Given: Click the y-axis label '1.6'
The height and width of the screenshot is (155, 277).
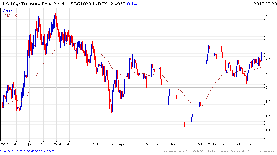Looking at the screenshot, I should [x=268, y=116].
